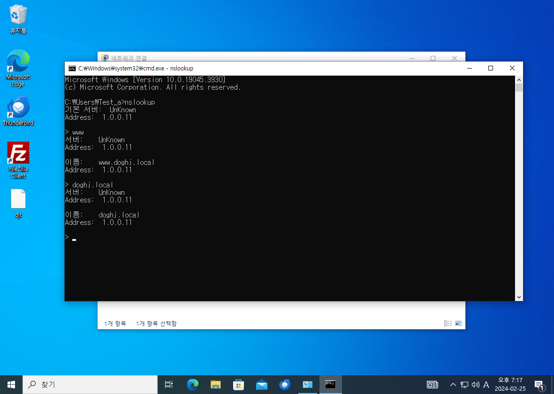The width and height of the screenshot is (554, 394).
Task: Click the Command Prompt taskbar button
Action: 330,385
